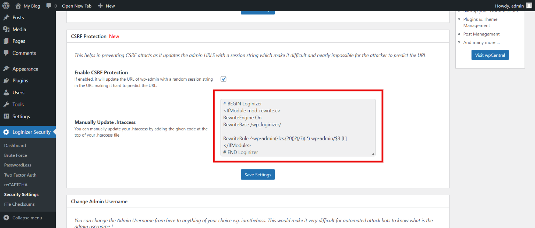Open Brute Force submenu
The height and width of the screenshot is (228, 535).
point(15,155)
